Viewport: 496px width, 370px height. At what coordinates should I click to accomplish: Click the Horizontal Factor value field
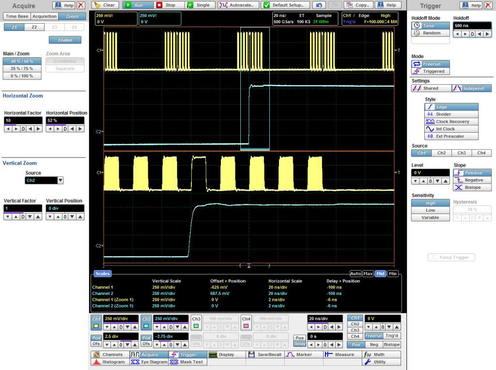click(22, 120)
